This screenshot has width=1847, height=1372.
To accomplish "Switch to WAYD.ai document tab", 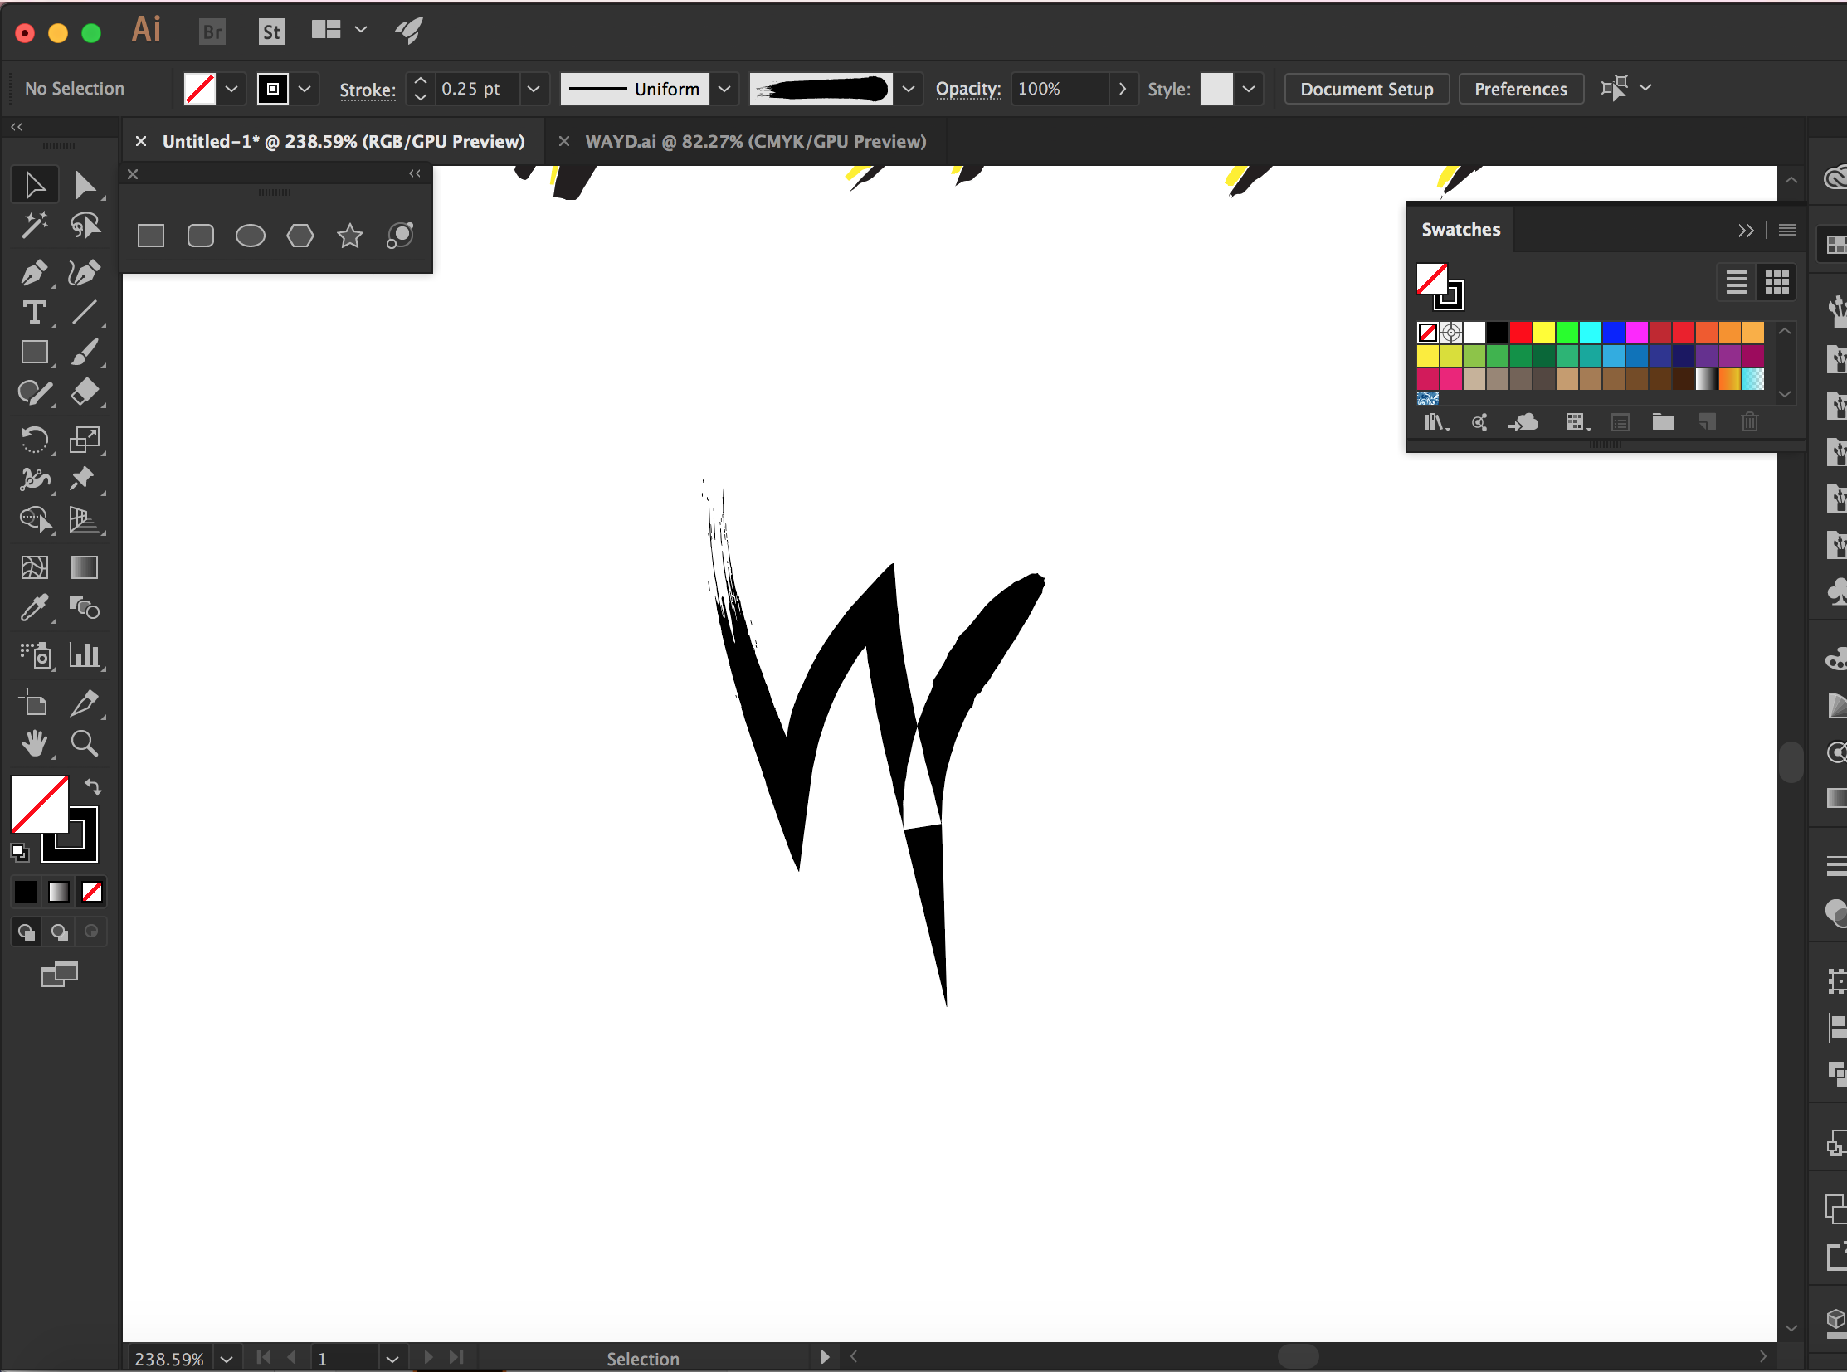I will coord(754,141).
